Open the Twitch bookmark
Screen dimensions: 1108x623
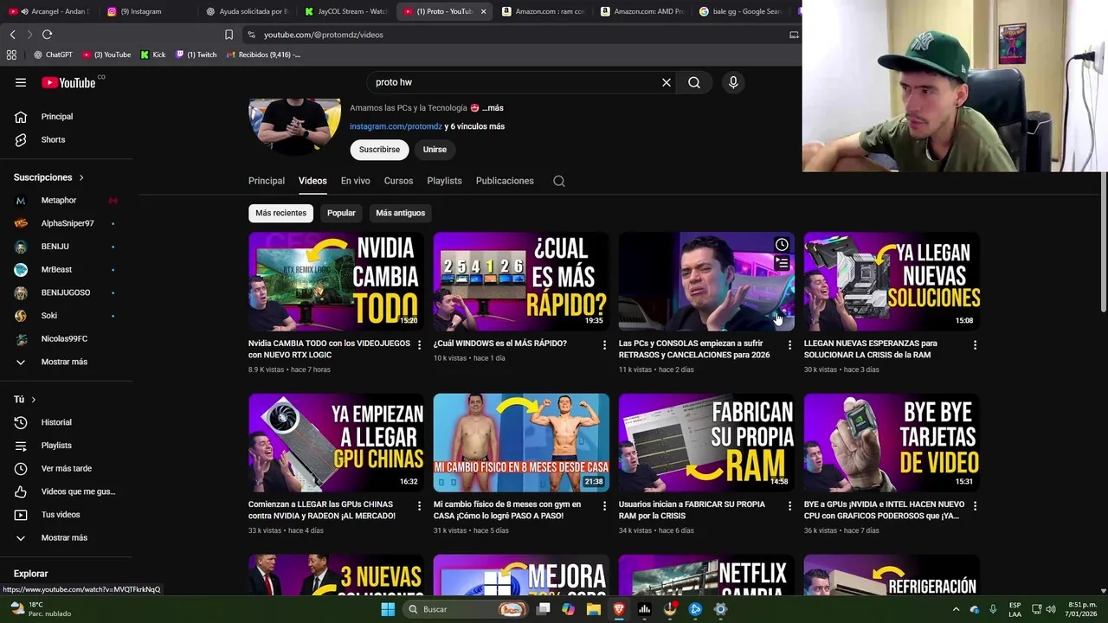(196, 55)
